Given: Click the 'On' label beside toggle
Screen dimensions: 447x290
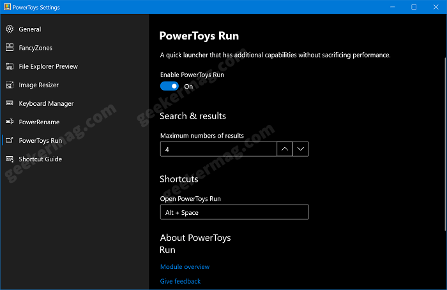Looking at the screenshot, I should [x=188, y=87].
